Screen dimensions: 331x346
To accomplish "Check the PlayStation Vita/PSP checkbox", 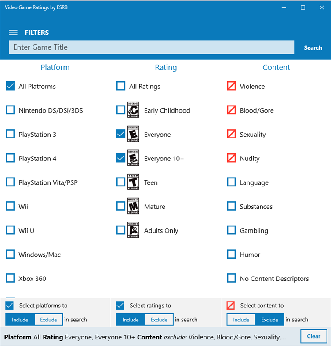I will pos(10,182).
